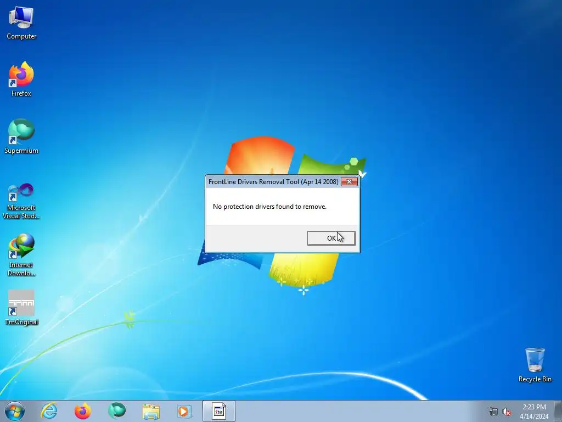Launch Supermium from the taskbar
The image size is (562, 422).
pyautogui.click(x=117, y=411)
